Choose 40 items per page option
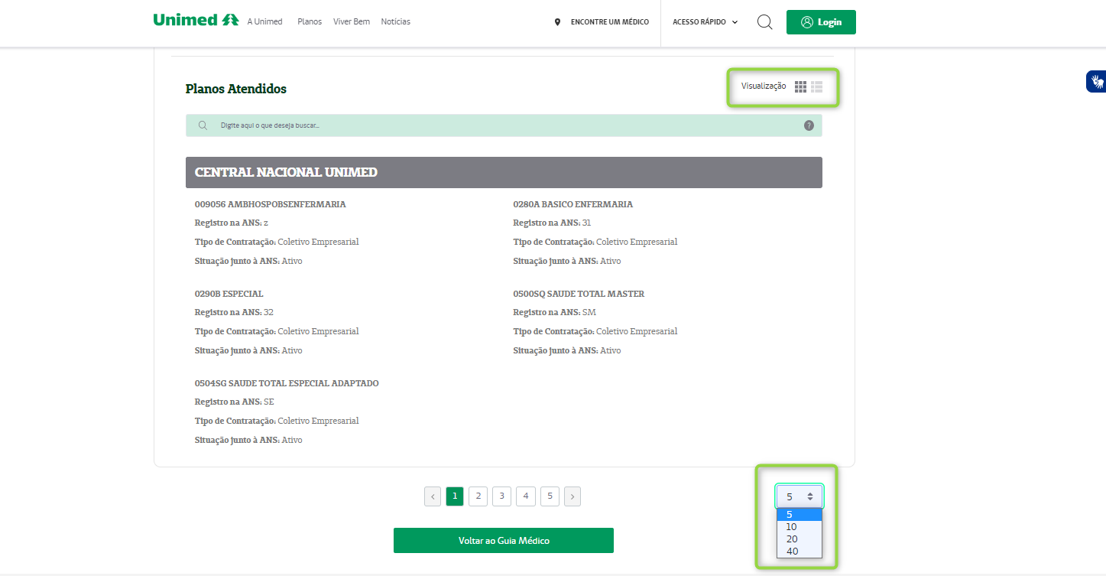 coord(799,552)
